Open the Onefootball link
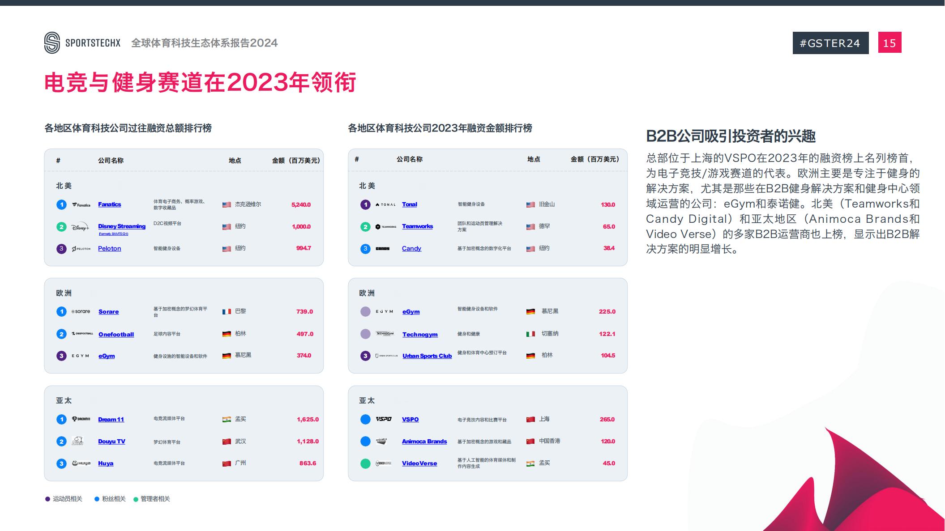The width and height of the screenshot is (945, 531). (x=116, y=334)
